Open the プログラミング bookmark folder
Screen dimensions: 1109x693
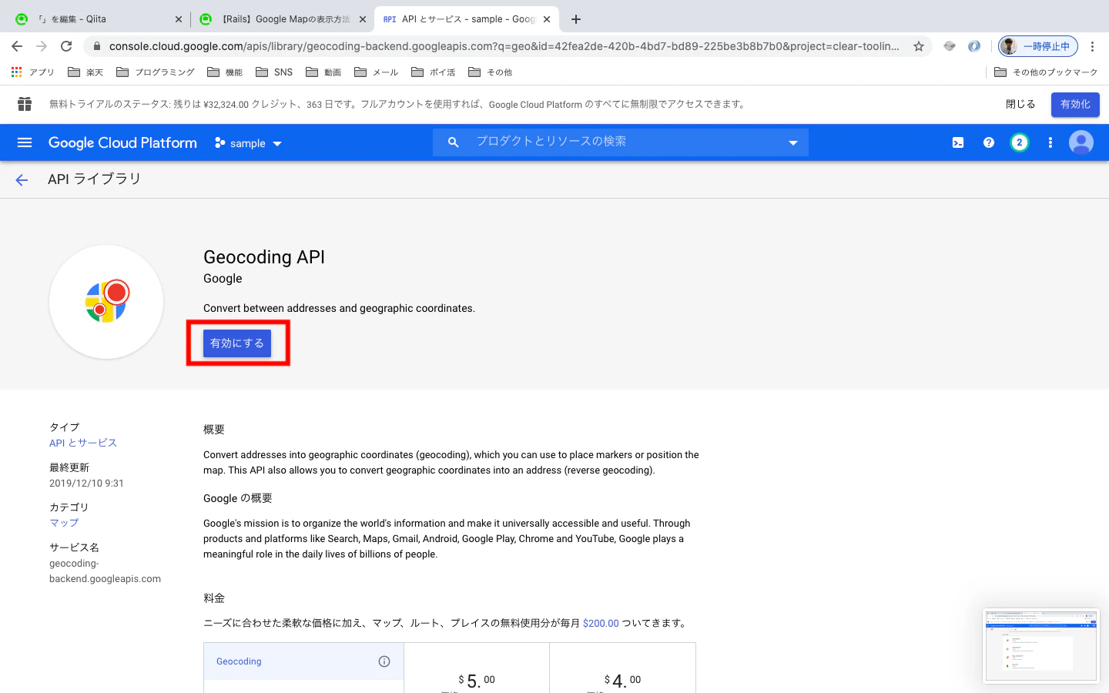156,72
